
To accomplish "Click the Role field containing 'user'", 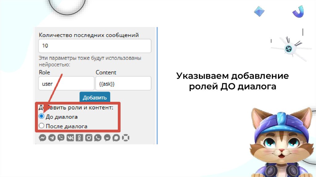I will 66,83.
